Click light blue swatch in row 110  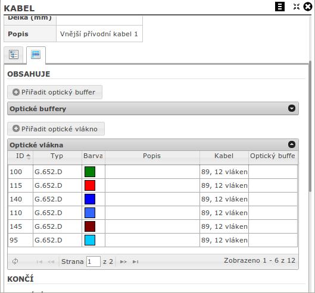[x=90, y=213]
